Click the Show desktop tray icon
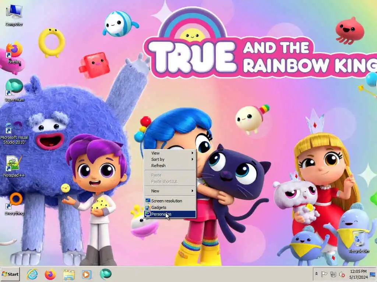 [373, 274]
